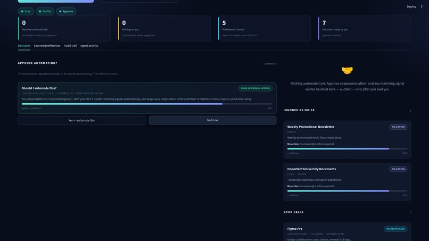429x241 pixels.
Task: Click the Important University Documents confidence bar
Action: [x=347, y=191]
